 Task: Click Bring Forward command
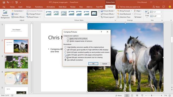point(124,11)
